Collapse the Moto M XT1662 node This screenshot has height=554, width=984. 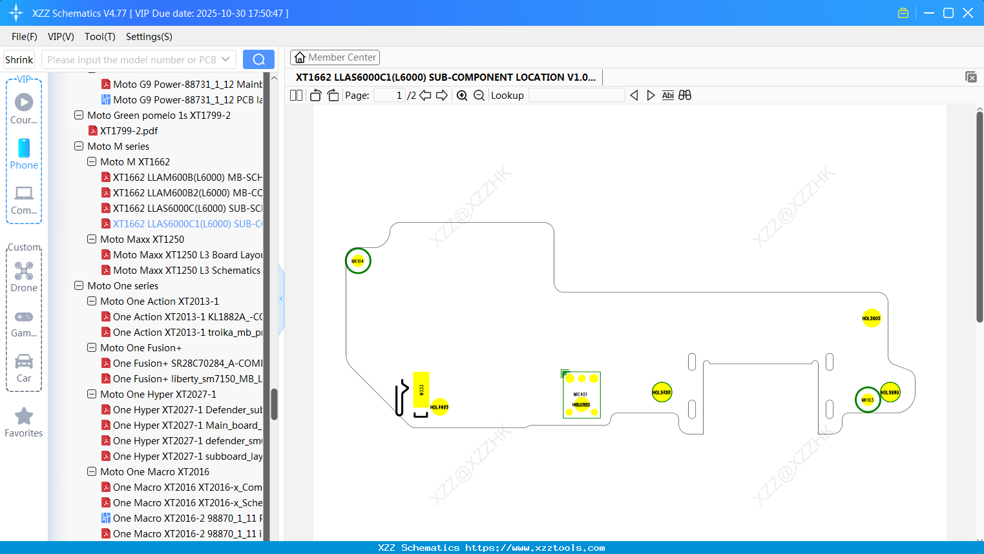point(92,161)
